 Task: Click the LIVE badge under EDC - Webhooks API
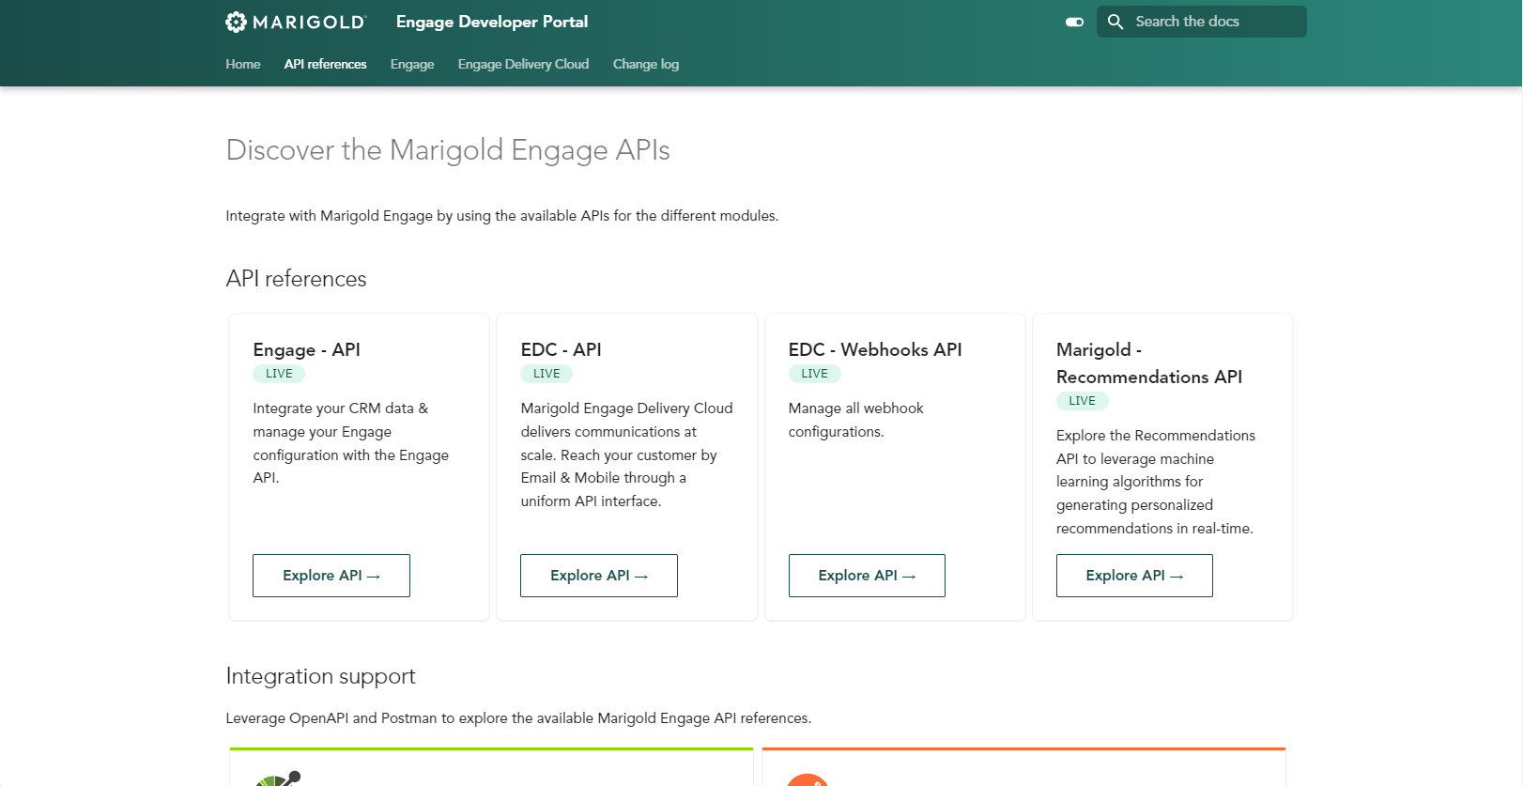[814, 374]
